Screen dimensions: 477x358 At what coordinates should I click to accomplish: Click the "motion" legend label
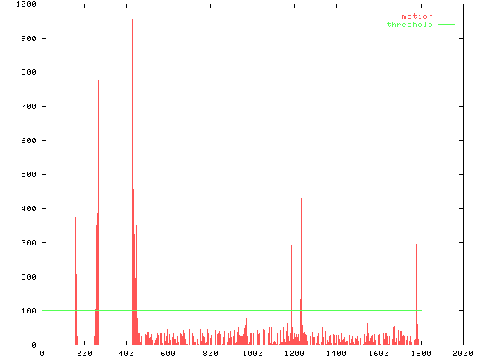417,16
